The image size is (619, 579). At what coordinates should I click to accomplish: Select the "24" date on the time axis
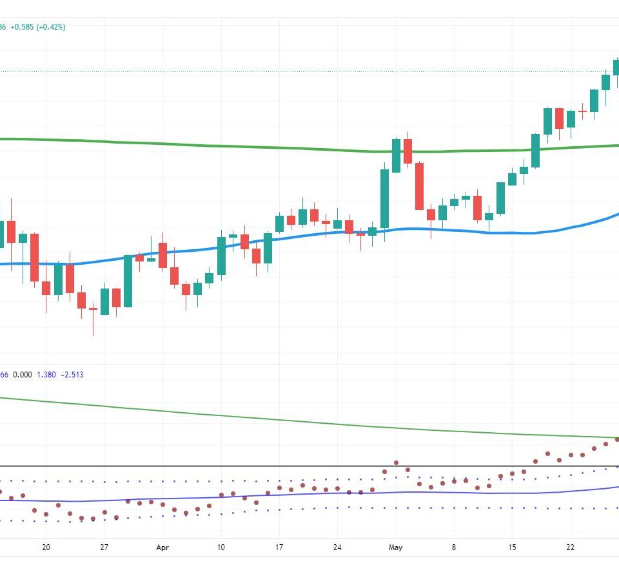(x=338, y=547)
